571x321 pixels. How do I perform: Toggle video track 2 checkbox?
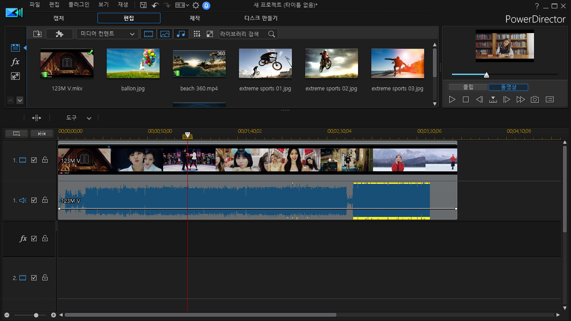click(34, 278)
